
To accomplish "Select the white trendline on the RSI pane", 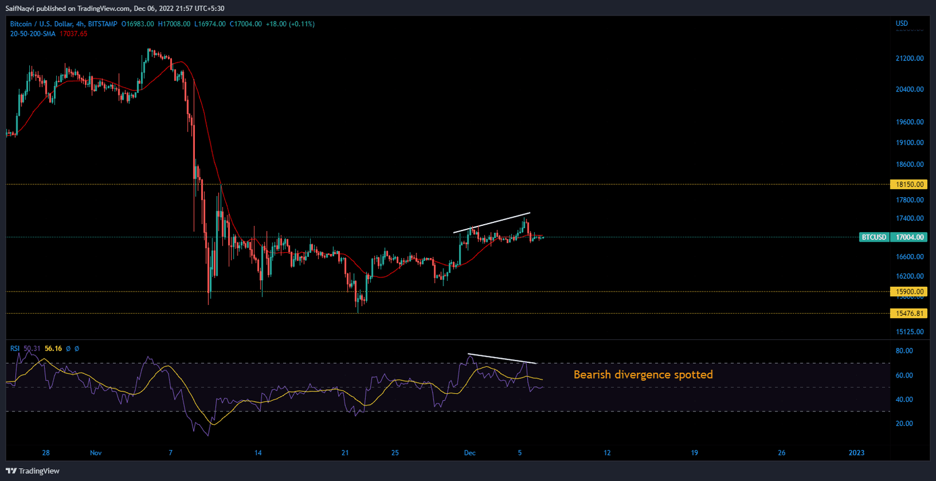I will (501, 359).
